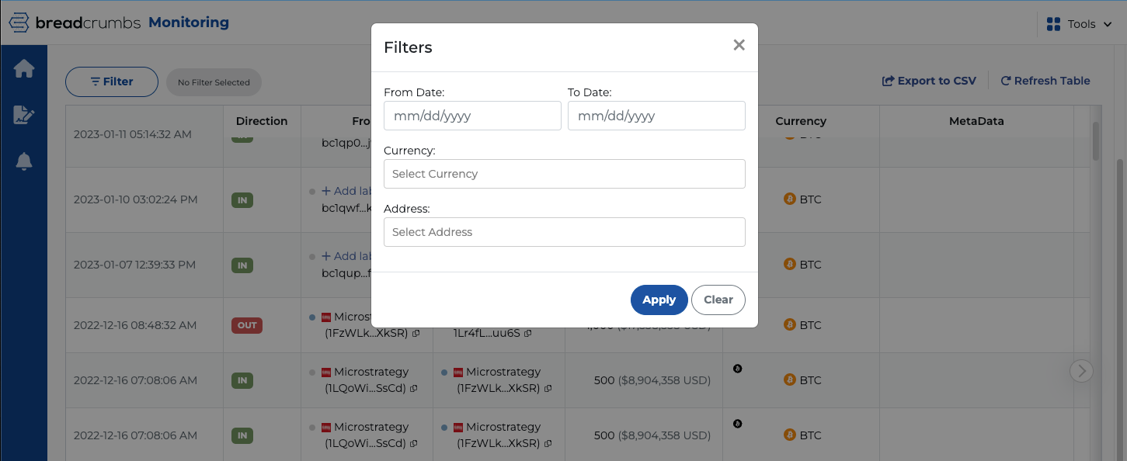The height and width of the screenshot is (461, 1127).
Task: Click the orange BTC coin icon
Action: click(x=791, y=380)
